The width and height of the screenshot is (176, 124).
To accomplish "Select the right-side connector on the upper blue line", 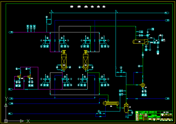I will [167, 20].
